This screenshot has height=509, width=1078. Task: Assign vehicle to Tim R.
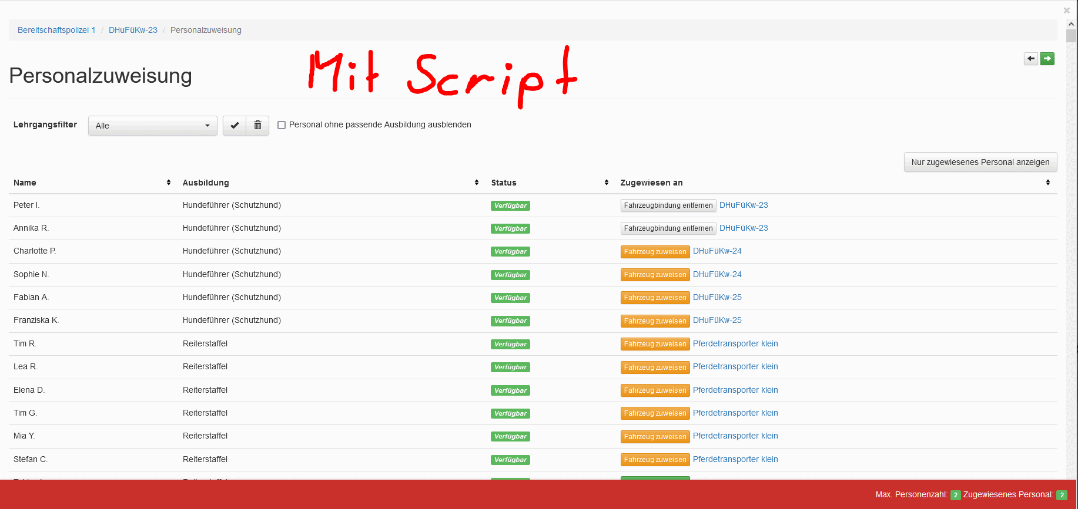coord(655,344)
